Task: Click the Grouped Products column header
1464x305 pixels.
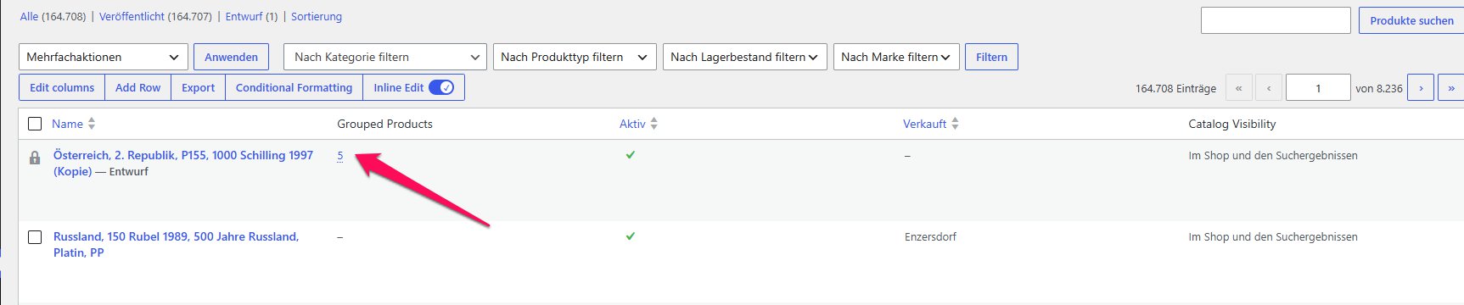Action: pyautogui.click(x=384, y=124)
